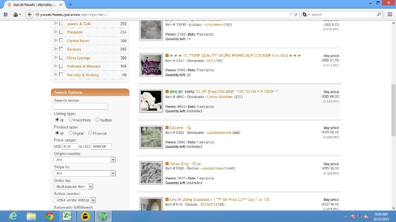396x222 pixels.
Task: Expand the Jewels & Gold category arrow
Action: (x=56, y=23)
